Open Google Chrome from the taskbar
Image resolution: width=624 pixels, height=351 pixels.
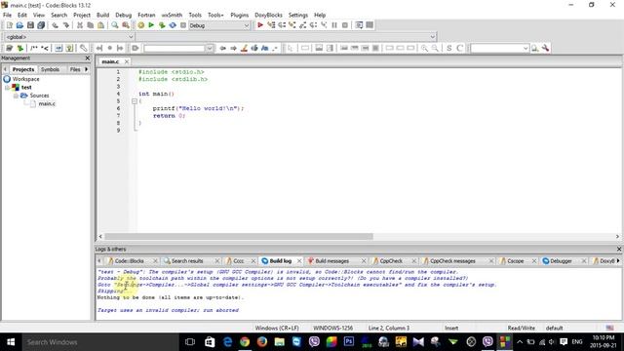coord(245,342)
